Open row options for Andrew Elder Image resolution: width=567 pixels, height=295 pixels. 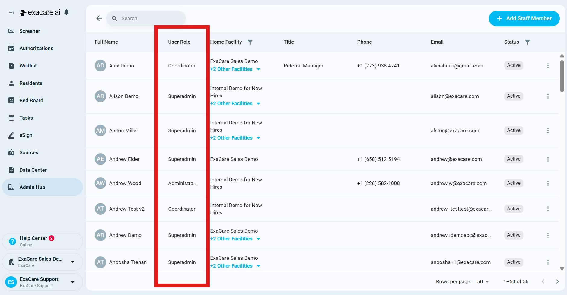pyautogui.click(x=548, y=159)
